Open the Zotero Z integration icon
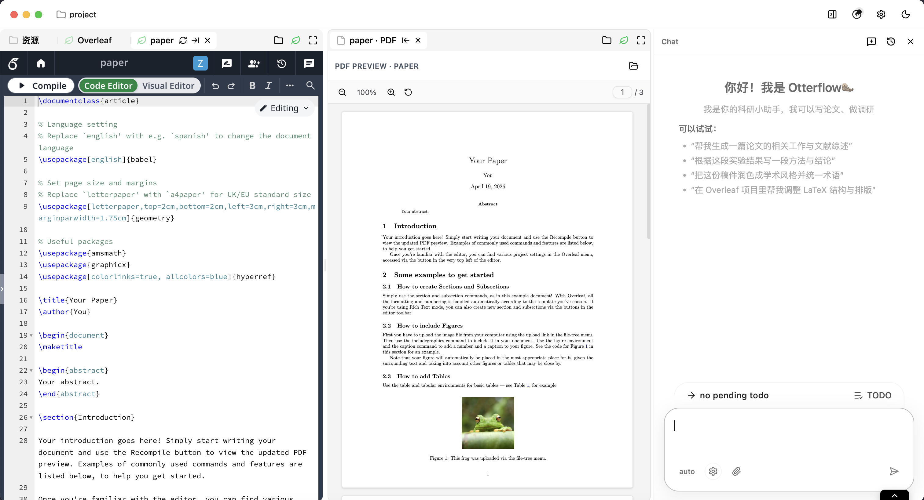The image size is (924, 500). [200, 63]
